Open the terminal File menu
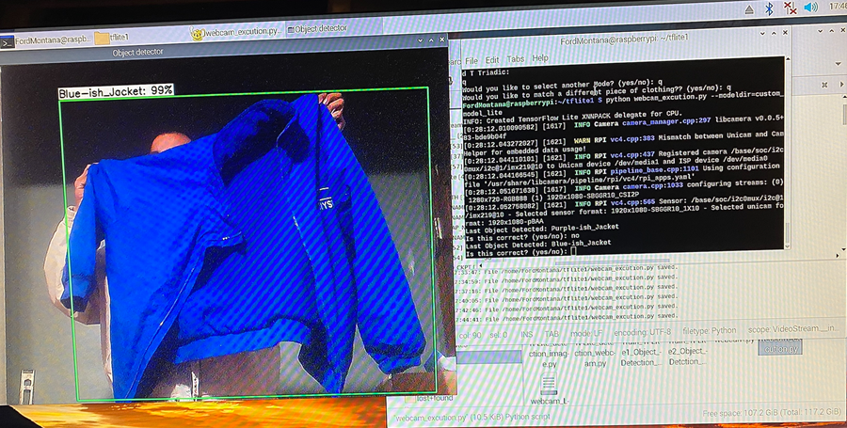 (471, 60)
